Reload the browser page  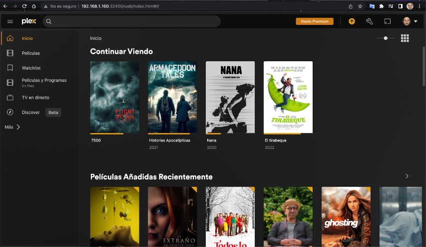coord(24,6)
